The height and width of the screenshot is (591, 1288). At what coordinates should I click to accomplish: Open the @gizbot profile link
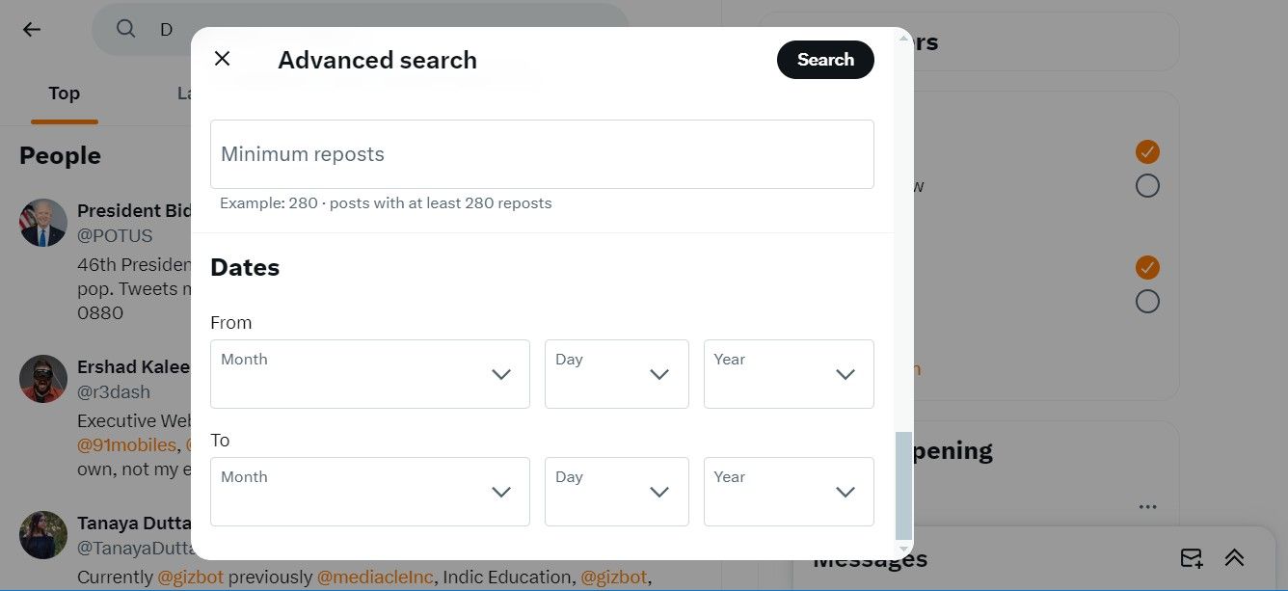[189, 577]
